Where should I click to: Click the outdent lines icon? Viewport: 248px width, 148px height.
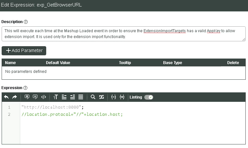[64, 97]
